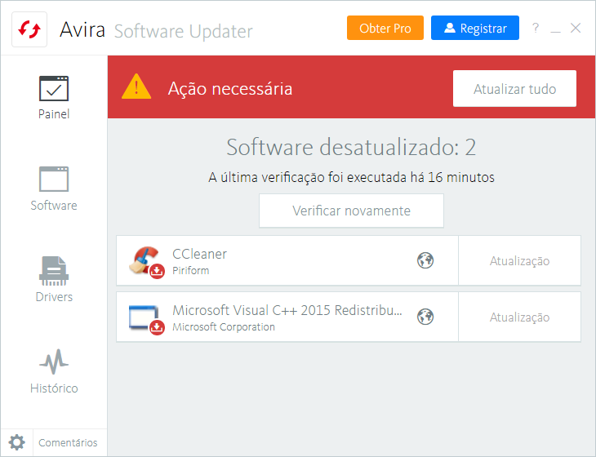This screenshot has width=596, height=457.
Task: Click Atualização for Microsoft Visual C++ 2015
Action: pos(519,317)
